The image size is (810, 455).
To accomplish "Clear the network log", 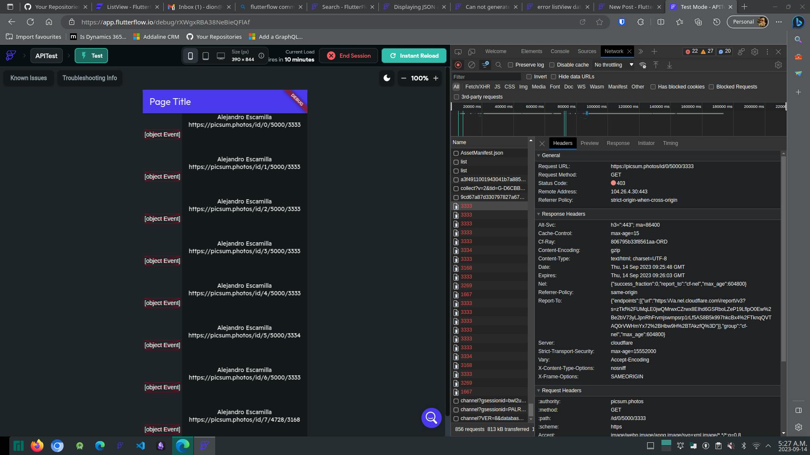I will point(472,65).
